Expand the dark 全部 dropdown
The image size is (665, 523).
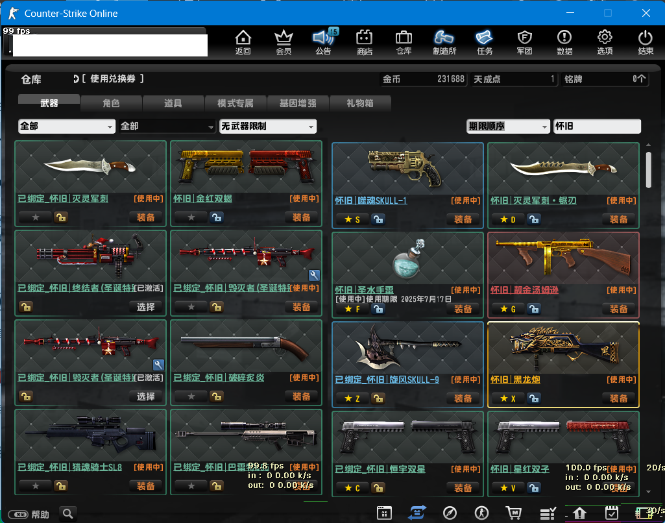[x=167, y=126]
